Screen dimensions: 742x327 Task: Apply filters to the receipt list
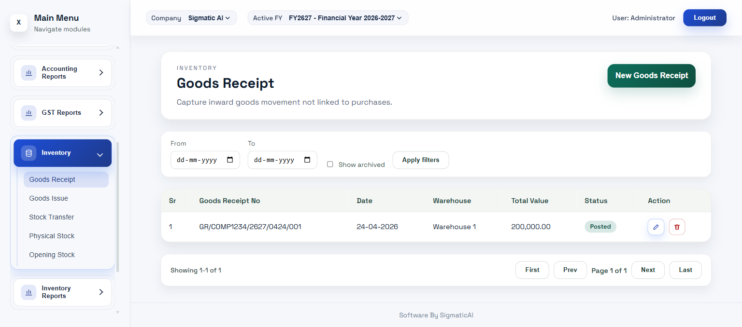(x=421, y=160)
